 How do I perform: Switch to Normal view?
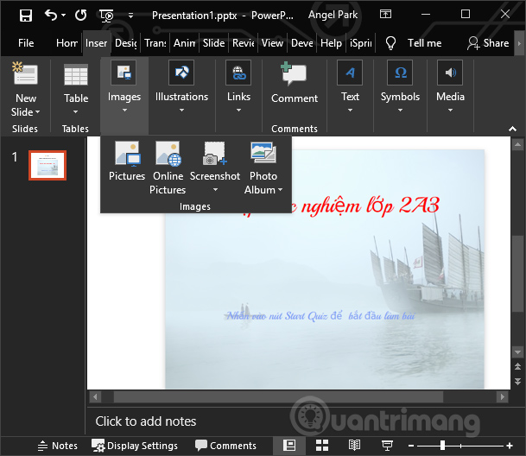pos(289,446)
